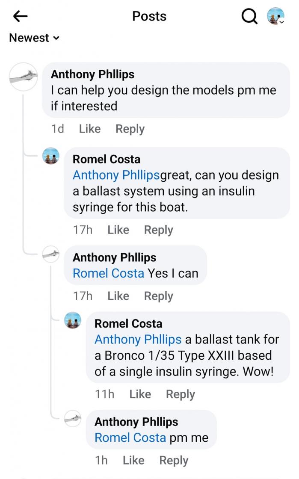
Task: Like the final "pm me" reply
Action: pos(133,460)
